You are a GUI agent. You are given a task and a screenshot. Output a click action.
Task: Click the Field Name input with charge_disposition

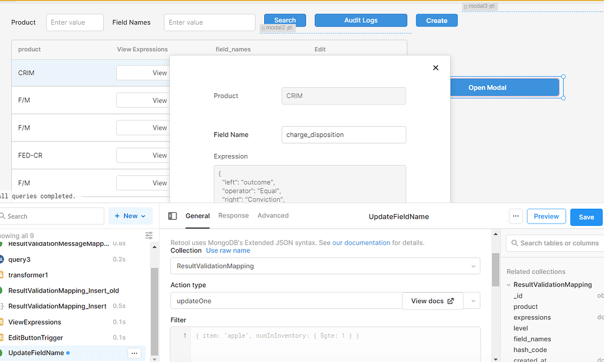click(343, 134)
